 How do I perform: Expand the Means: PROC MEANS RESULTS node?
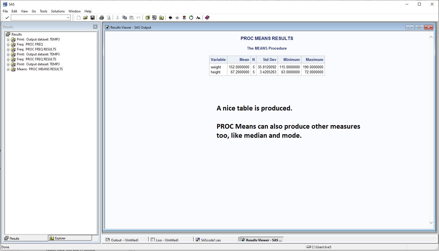pos(8,69)
